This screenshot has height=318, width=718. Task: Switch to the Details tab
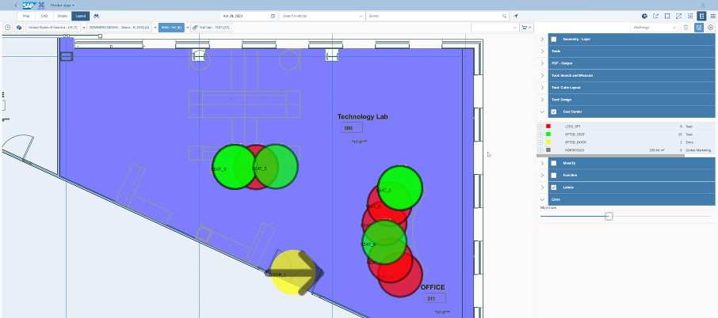(x=63, y=16)
